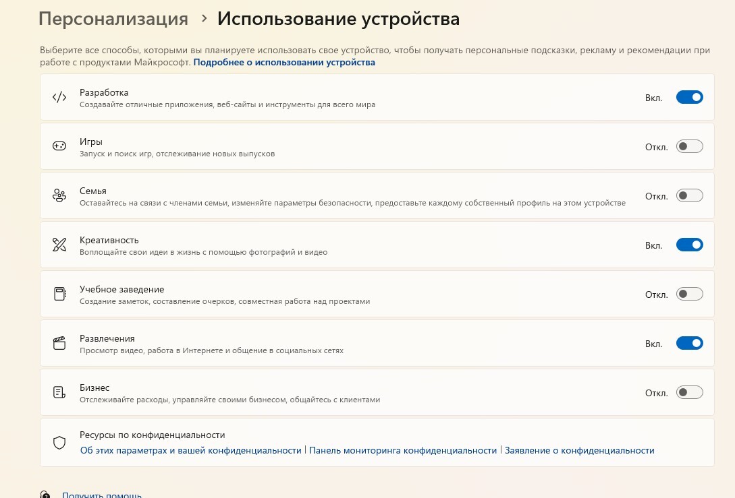Click the Вкл. label in Разработка row
Image resolution: width=735 pixels, height=498 pixels.
[x=653, y=98]
